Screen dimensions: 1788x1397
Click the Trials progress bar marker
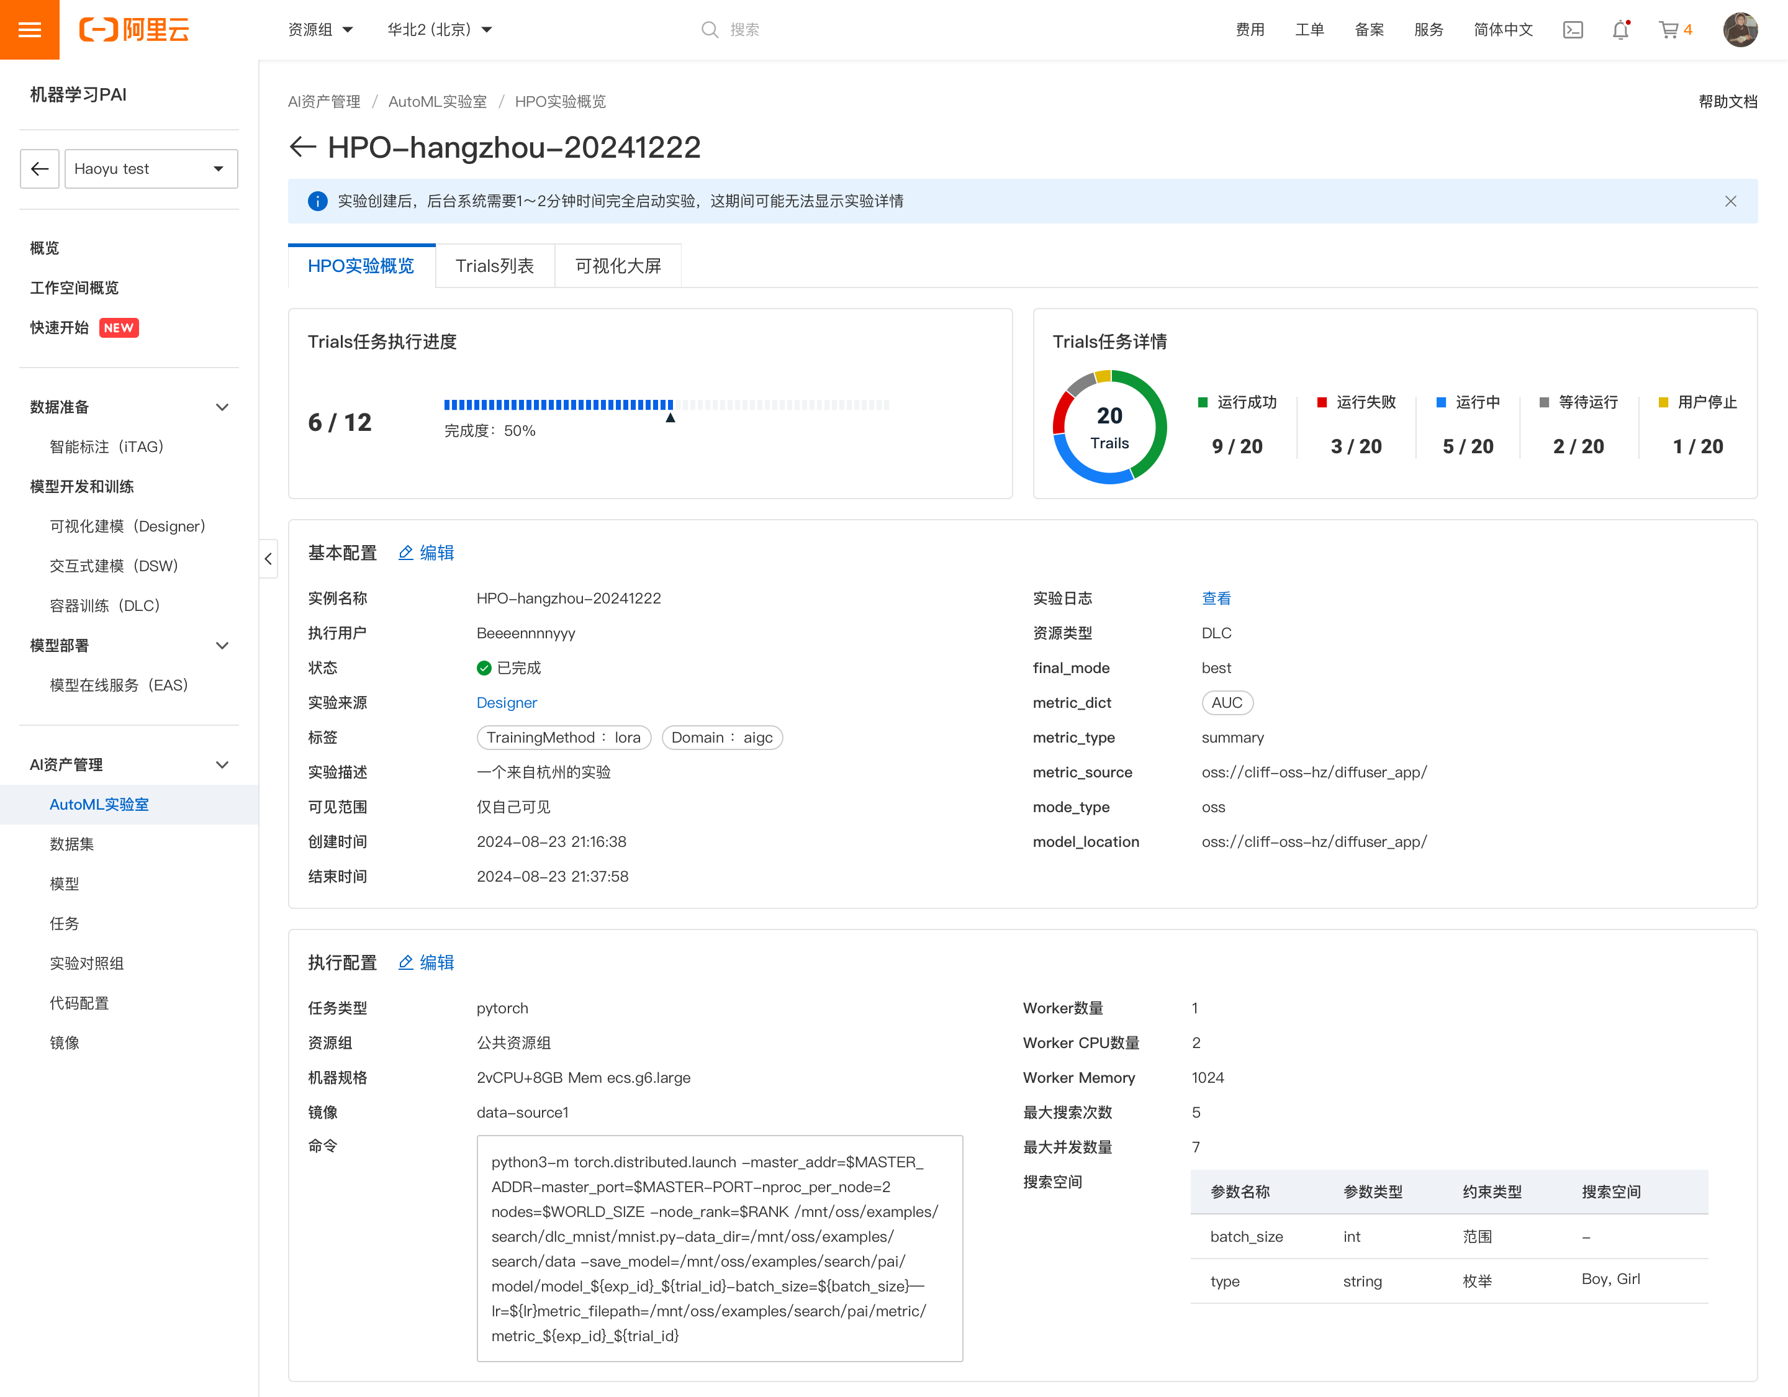coord(670,418)
